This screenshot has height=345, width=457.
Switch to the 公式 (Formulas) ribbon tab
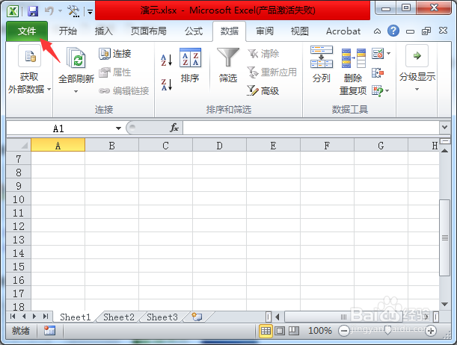(x=194, y=31)
